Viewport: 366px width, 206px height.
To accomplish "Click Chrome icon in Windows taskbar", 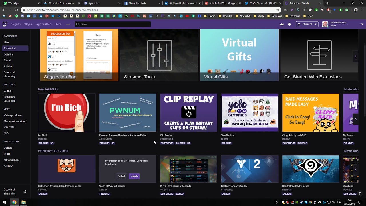I will pyautogui.click(x=14, y=202).
